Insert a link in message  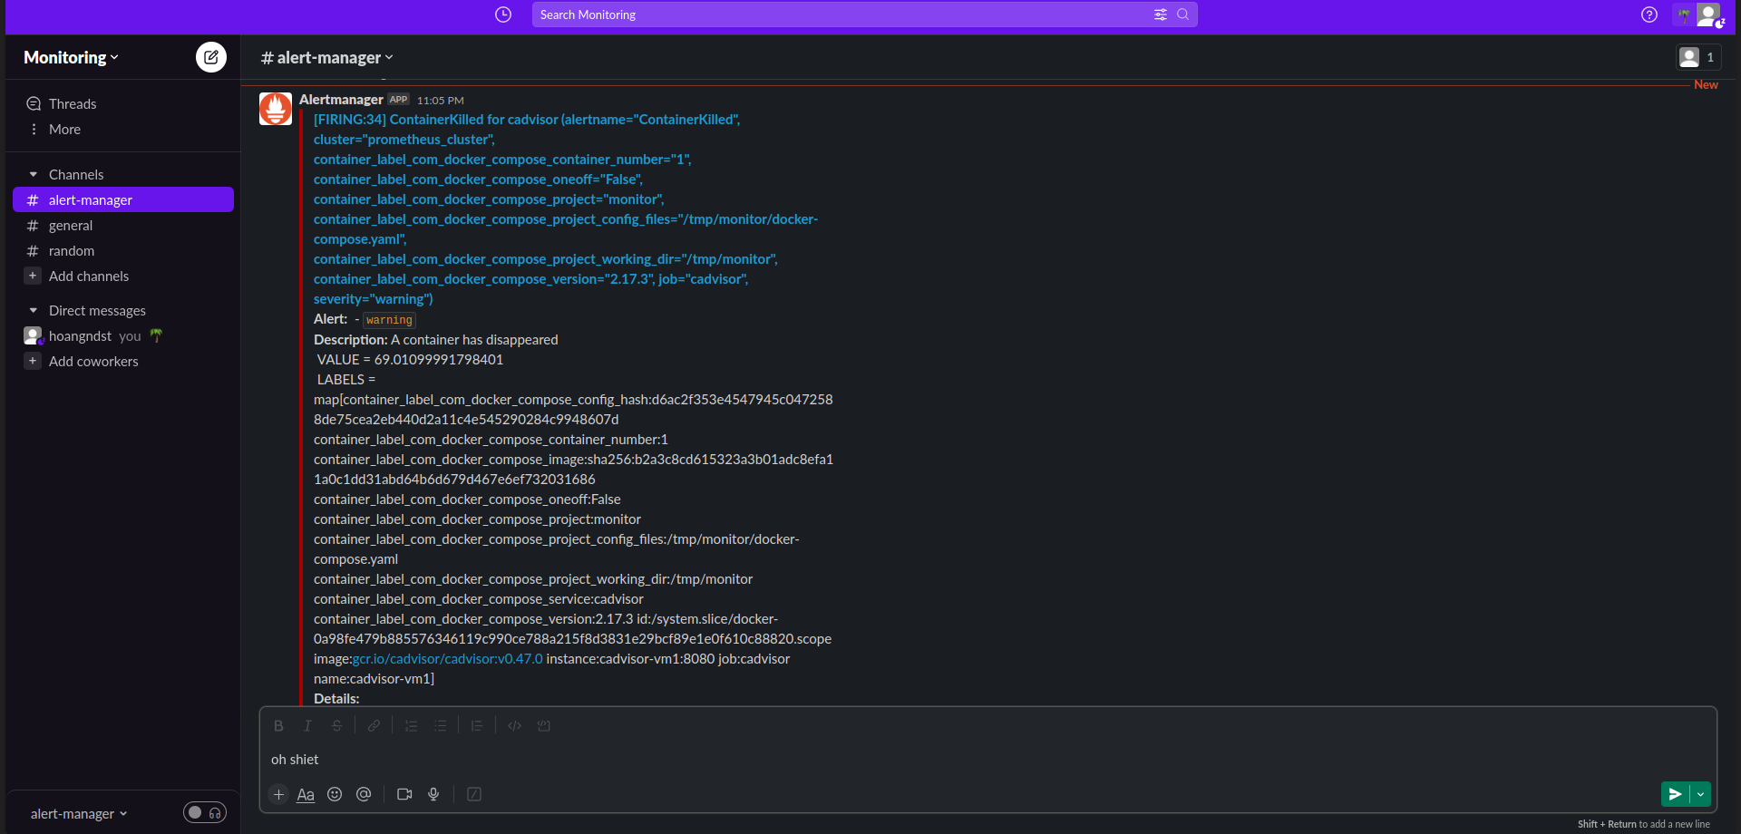click(374, 726)
